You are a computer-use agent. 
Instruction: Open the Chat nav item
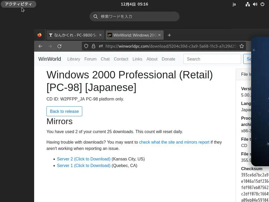pos(105,59)
